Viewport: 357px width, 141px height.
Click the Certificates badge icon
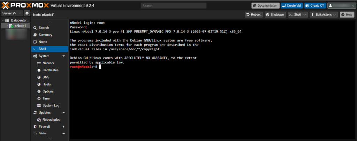(39, 70)
